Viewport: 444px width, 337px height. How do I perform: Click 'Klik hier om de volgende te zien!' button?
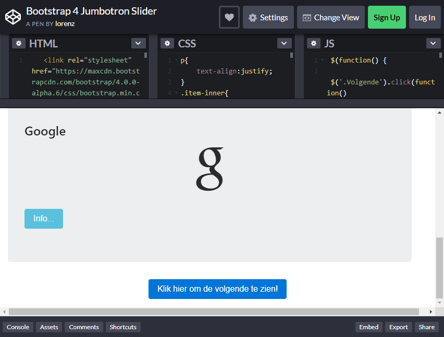[217, 289]
